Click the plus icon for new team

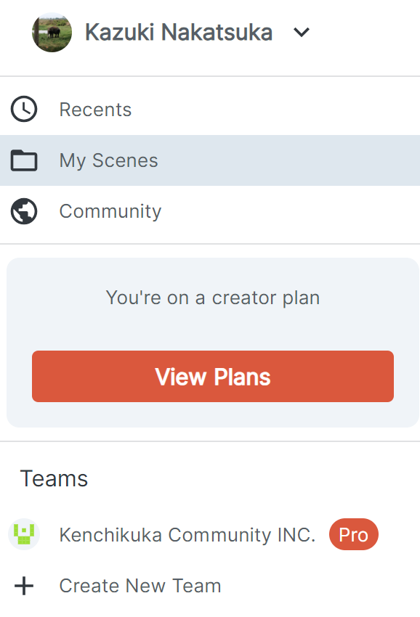point(24,586)
